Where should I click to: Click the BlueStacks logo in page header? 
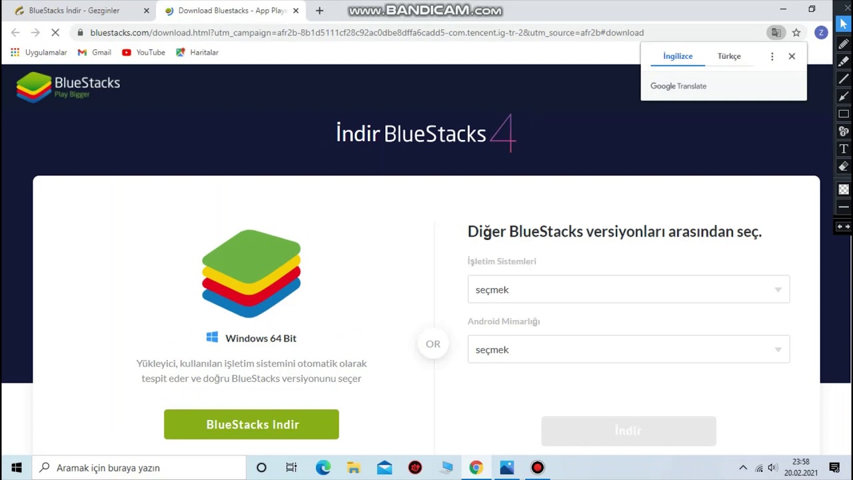pos(68,87)
